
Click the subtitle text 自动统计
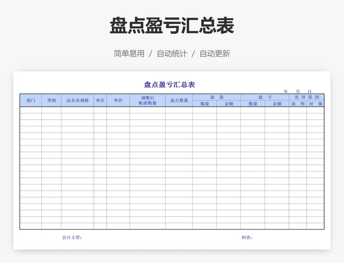[172, 54]
